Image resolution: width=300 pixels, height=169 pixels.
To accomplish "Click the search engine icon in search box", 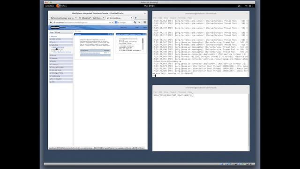I will (x=116, y=23).
